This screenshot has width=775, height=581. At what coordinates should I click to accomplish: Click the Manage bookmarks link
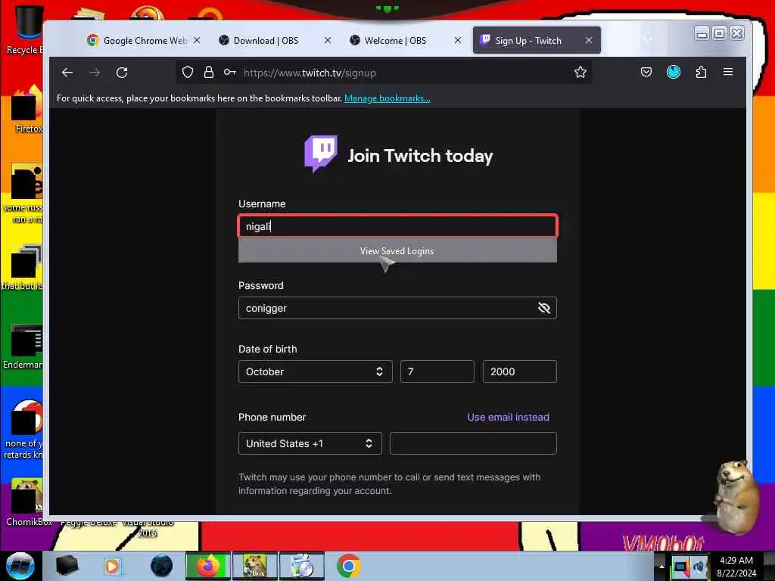point(387,98)
